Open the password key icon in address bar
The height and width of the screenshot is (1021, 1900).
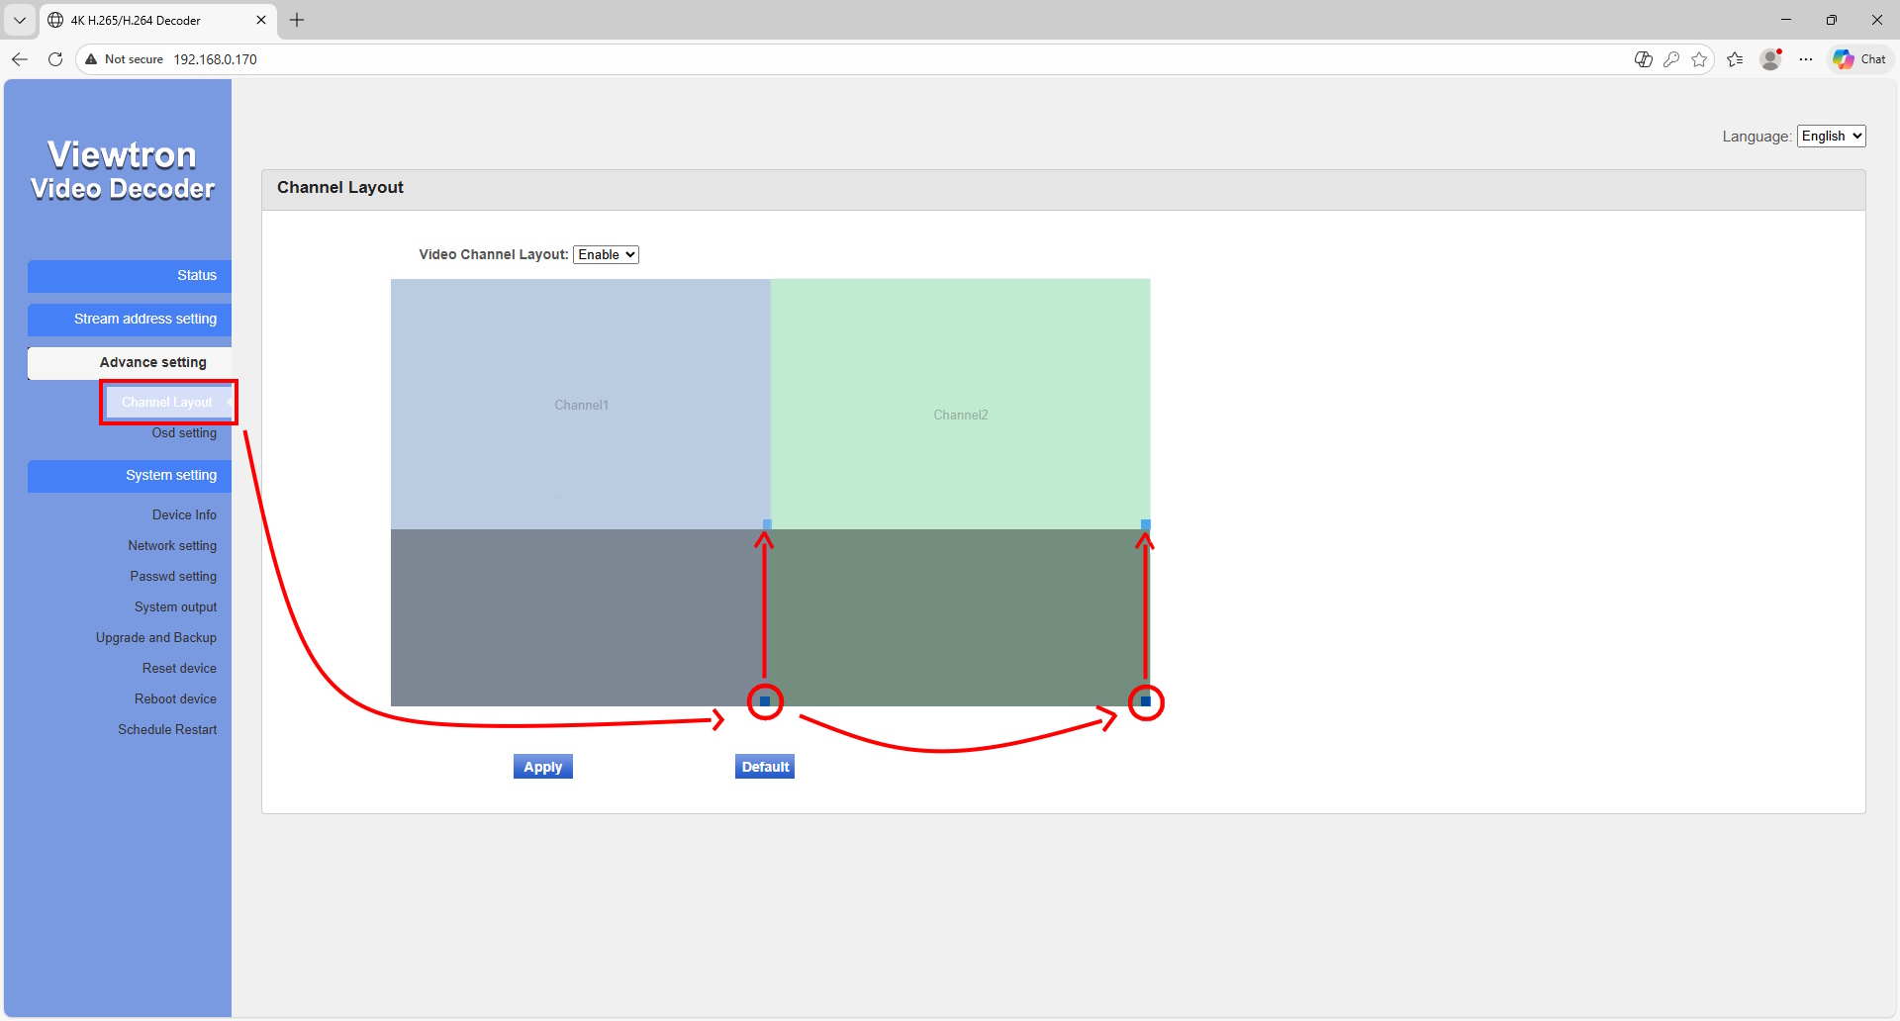pyautogui.click(x=1671, y=59)
